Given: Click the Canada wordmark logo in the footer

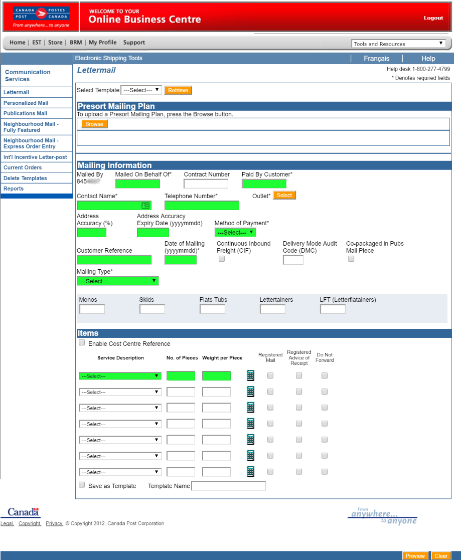Looking at the screenshot, I should pos(24,512).
